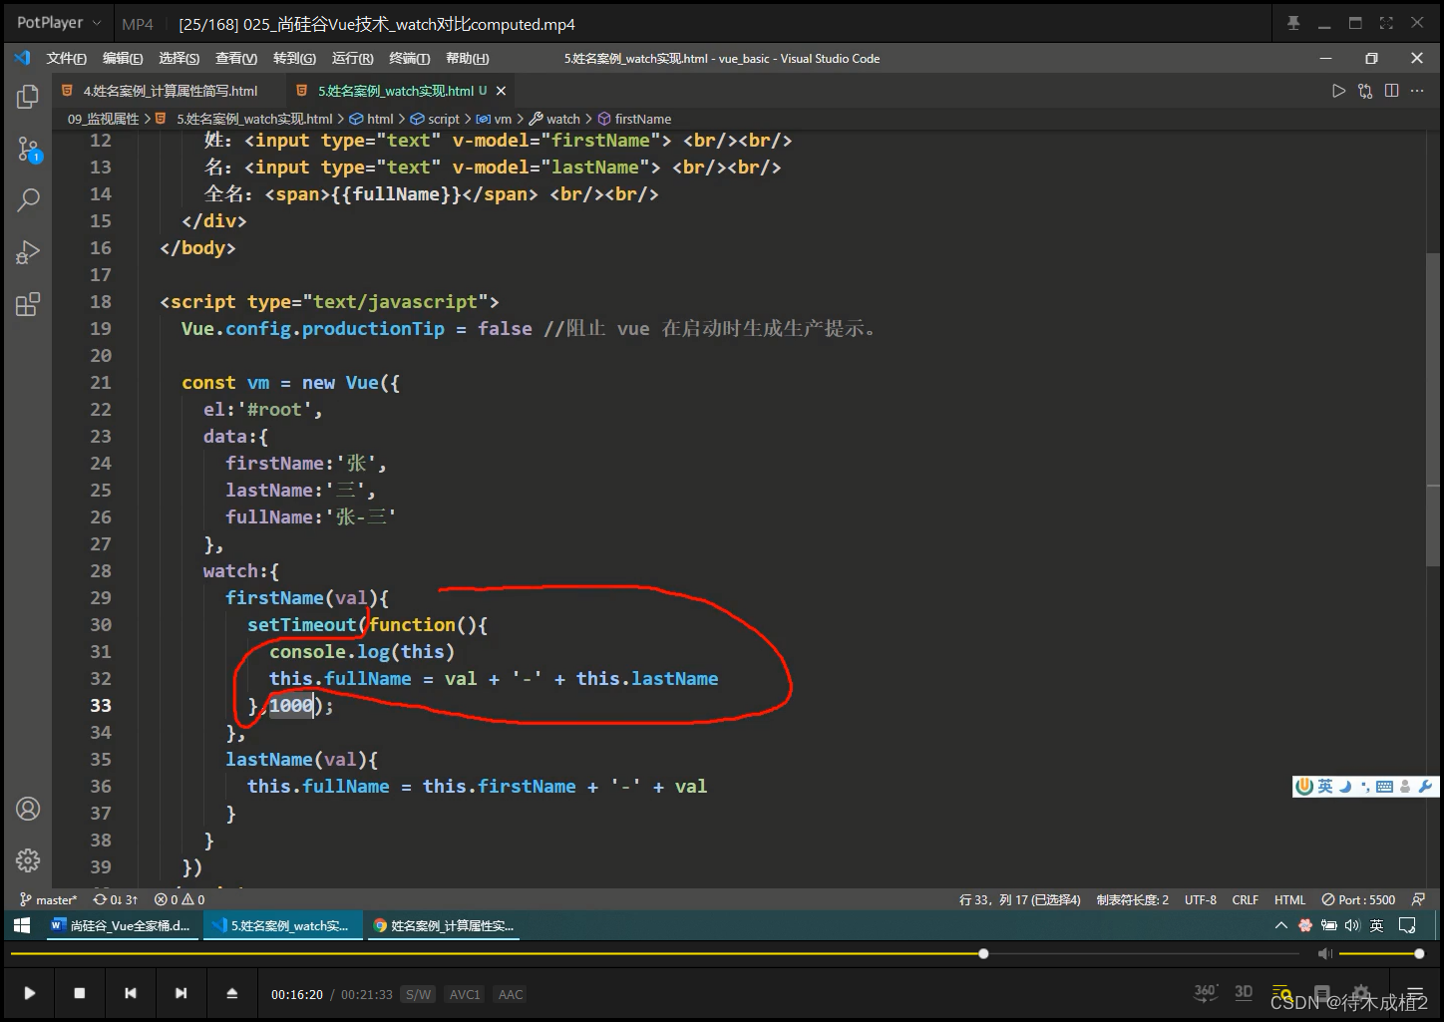1444x1022 pixels.
Task: Open the Run and Debug sidebar icon
Action: pyautogui.click(x=28, y=252)
